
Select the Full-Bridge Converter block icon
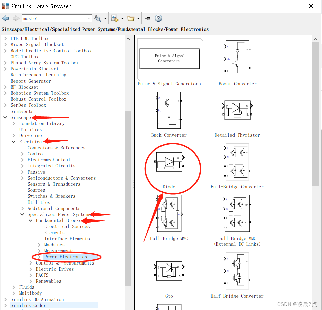point(238,162)
